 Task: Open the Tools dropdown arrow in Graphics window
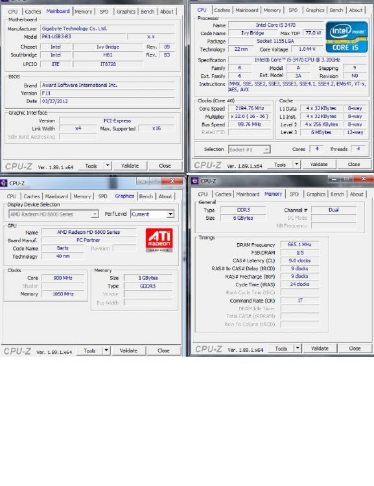(x=106, y=351)
